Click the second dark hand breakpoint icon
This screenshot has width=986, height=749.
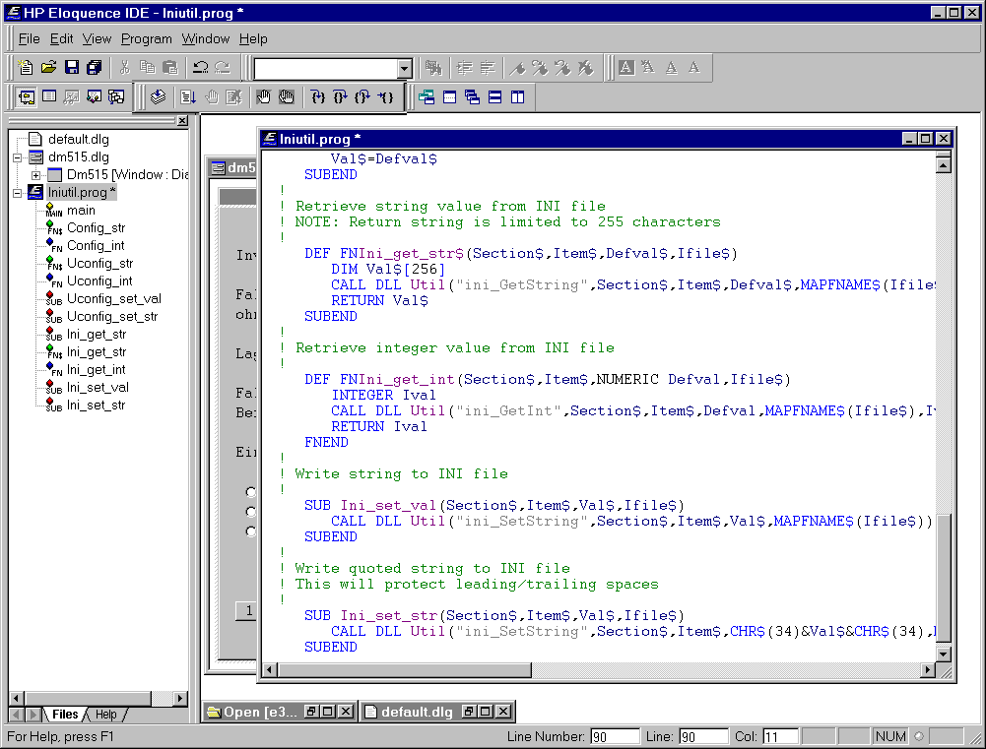click(287, 96)
